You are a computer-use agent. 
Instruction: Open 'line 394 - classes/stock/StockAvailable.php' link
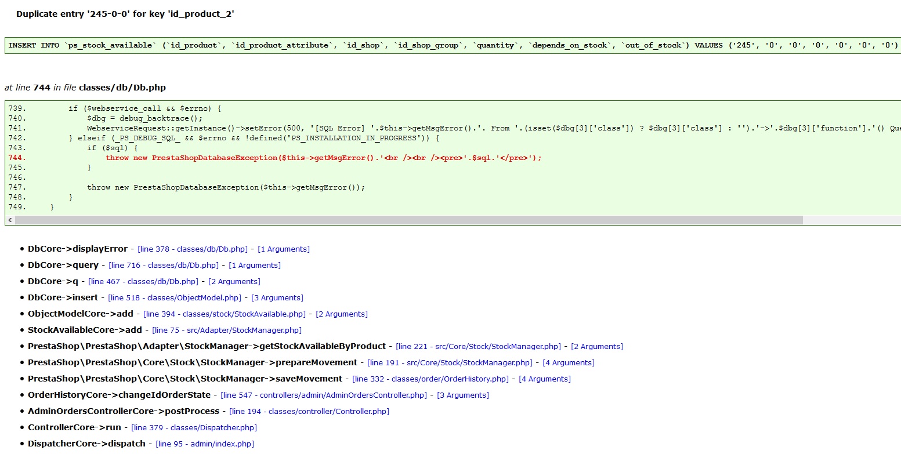click(225, 314)
